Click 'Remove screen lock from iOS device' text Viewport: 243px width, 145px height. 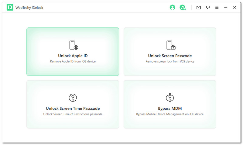(x=170, y=61)
